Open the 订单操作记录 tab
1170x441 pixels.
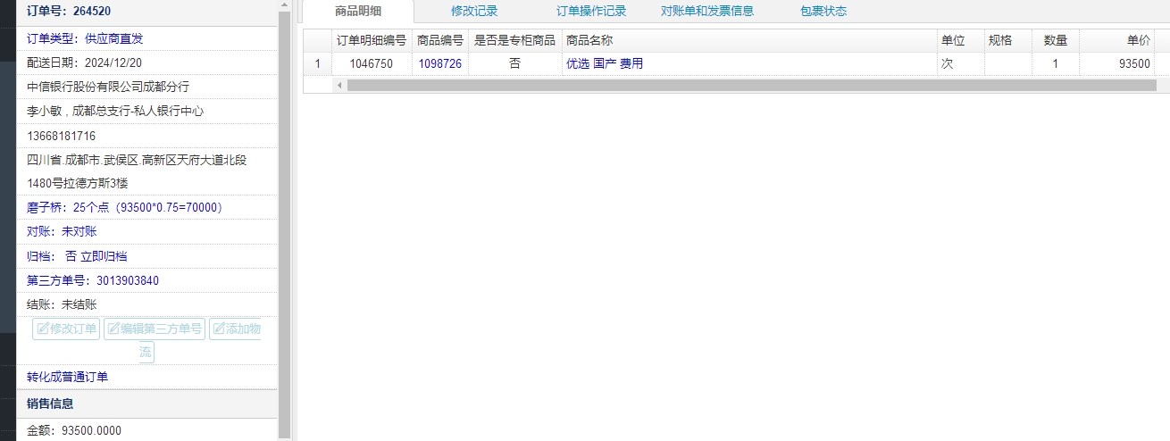(x=591, y=12)
